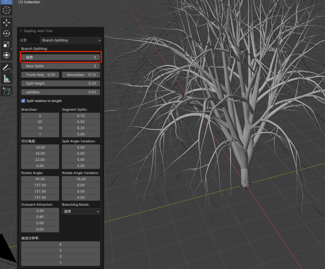Open the Branching Mode dropdown

[x=81, y=212]
